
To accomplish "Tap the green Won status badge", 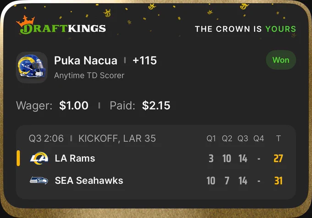I will pyautogui.click(x=281, y=60).
